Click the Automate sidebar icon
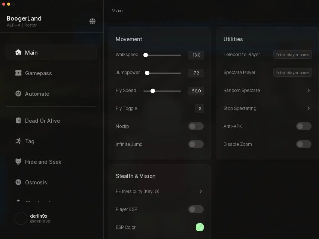 click(18, 94)
